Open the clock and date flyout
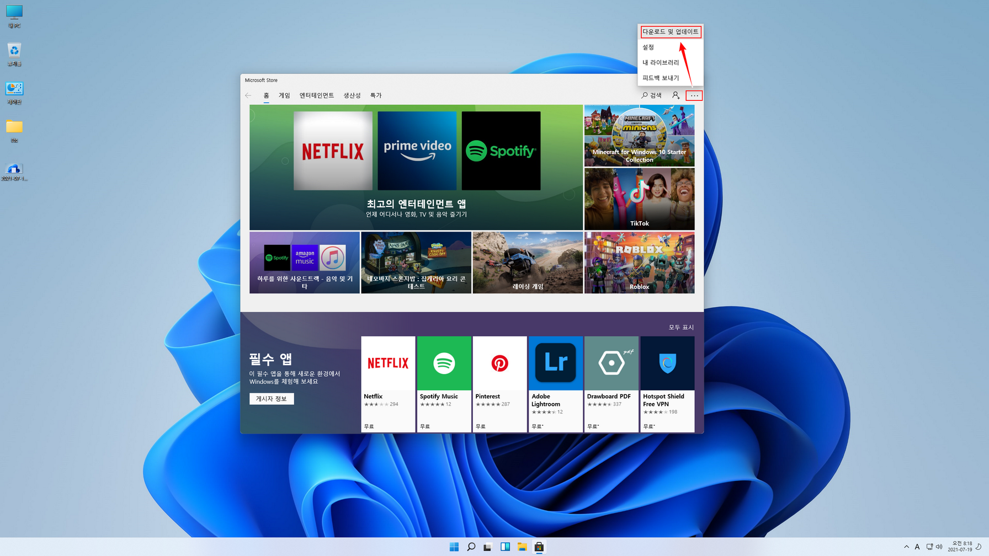The height and width of the screenshot is (556, 989). 960,547
